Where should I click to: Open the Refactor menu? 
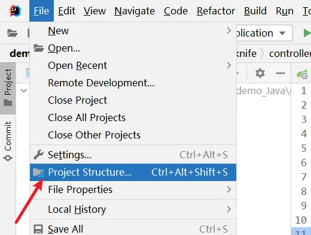click(216, 11)
